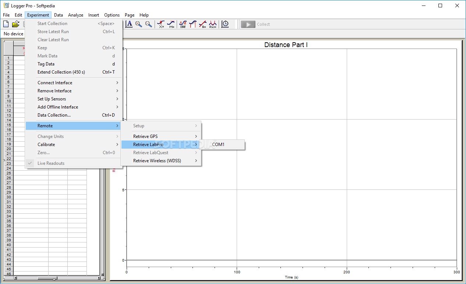Open the Data Collection clock icon
This screenshot has height=284, width=466.
point(225,24)
